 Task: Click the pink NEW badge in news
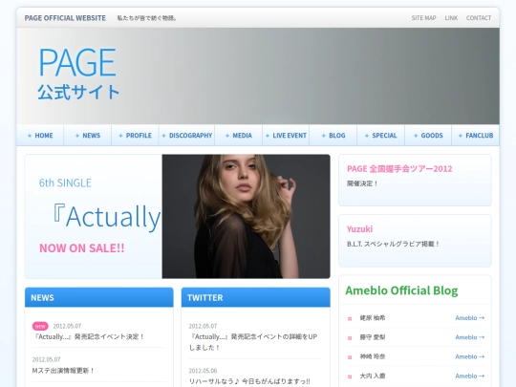point(40,326)
